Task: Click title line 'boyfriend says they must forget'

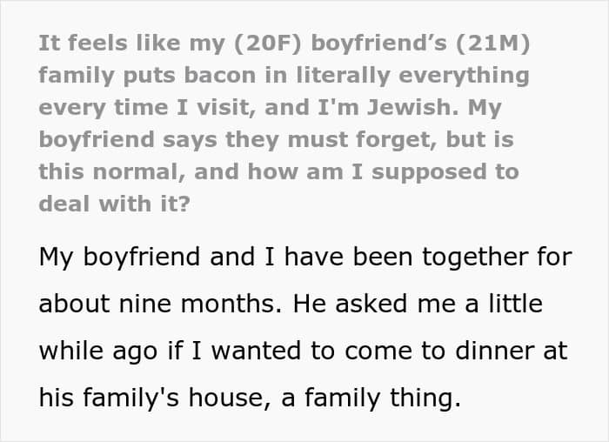Action: [x=238, y=140]
